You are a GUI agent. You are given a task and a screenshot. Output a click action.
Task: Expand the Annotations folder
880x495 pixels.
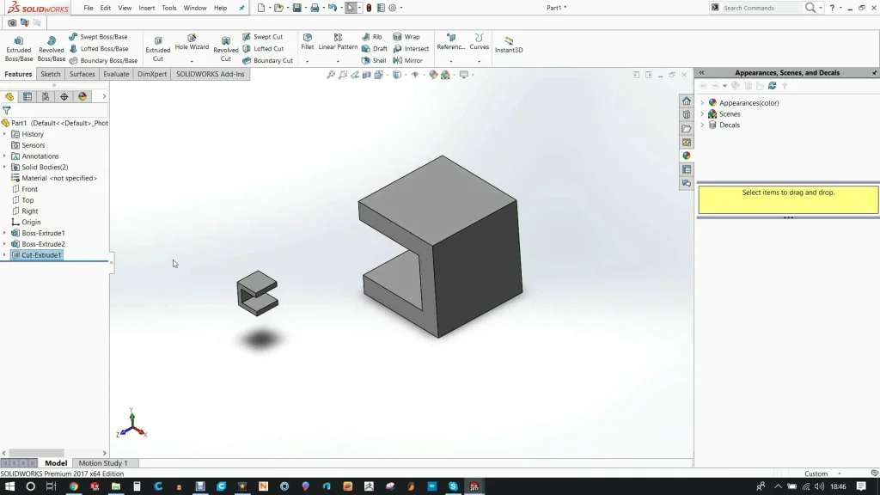[x=4, y=156]
